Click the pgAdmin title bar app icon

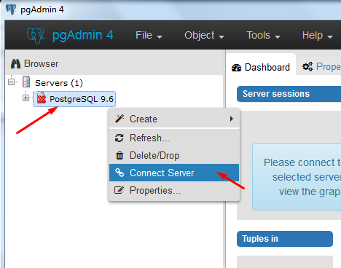pyautogui.click(x=11, y=9)
